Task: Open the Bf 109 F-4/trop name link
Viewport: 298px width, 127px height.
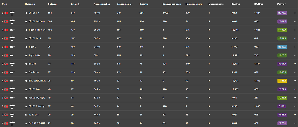Action: 36,106
